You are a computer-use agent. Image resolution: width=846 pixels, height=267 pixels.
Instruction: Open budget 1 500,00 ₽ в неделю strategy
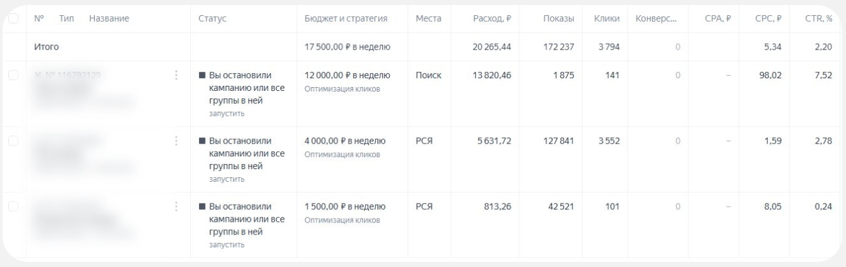pyautogui.click(x=345, y=207)
